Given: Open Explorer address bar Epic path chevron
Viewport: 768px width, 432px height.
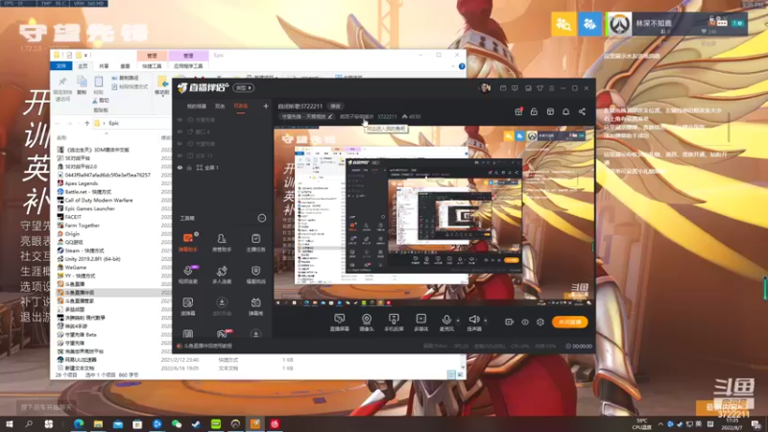Looking at the screenshot, I should 104,123.
